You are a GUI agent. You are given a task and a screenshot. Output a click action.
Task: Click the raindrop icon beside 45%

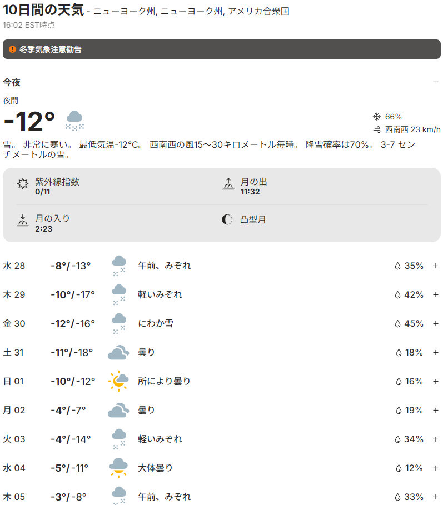[398, 323]
